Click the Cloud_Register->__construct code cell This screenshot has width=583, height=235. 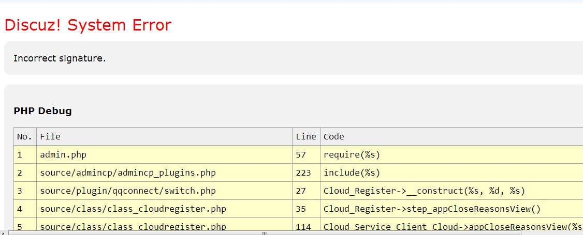click(x=424, y=191)
